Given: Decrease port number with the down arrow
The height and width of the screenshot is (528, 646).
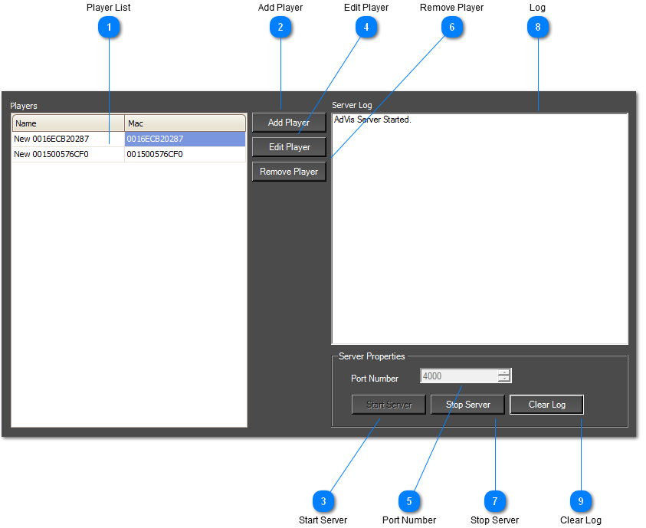Looking at the screenshot, I should (x=503, y=379).
